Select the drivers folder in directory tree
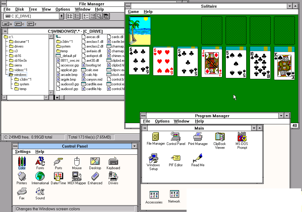The image size is (302, 212). click(x=16, y=46)
